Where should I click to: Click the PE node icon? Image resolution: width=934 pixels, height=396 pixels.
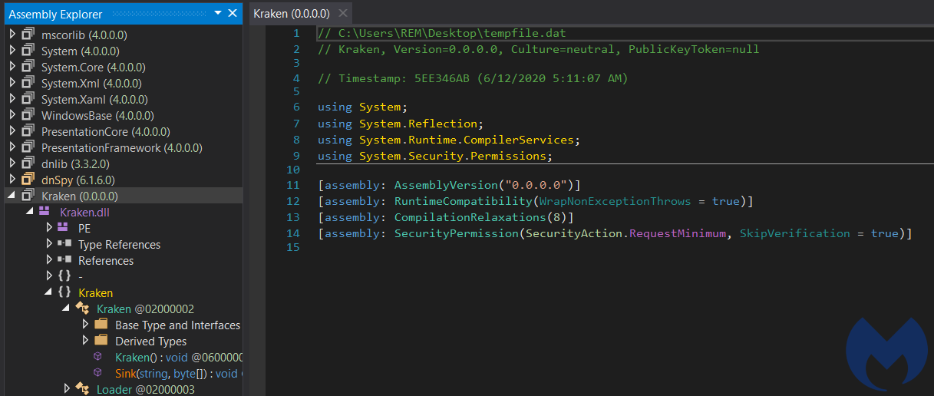(x=64, y=228)
